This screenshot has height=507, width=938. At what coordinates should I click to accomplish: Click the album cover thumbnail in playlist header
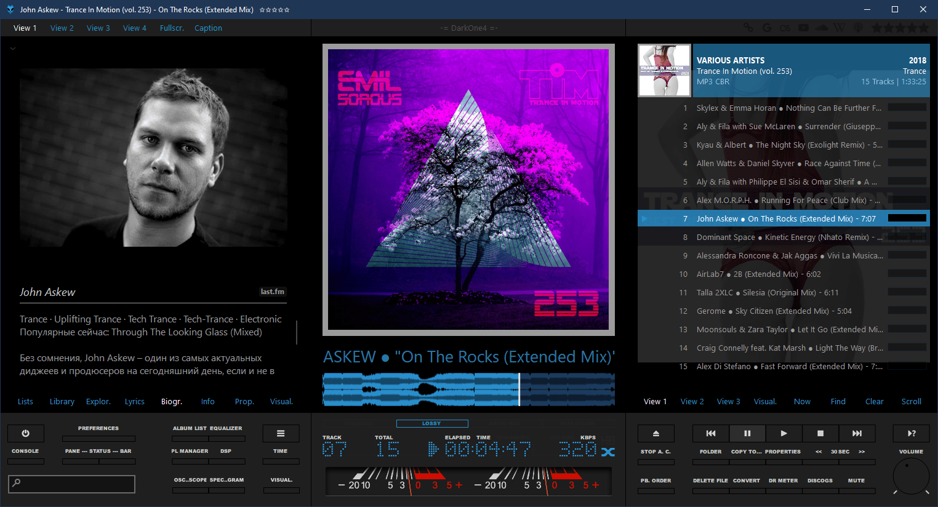click(664, 70)
